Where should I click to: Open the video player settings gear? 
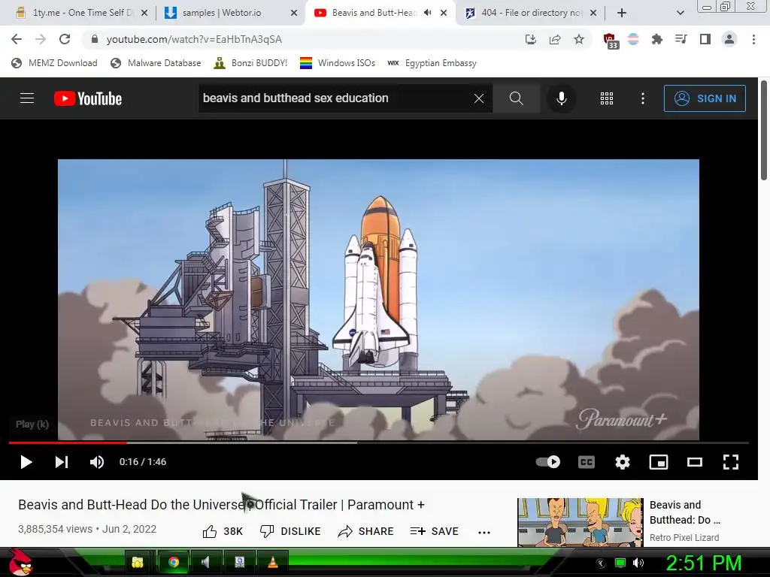[x=622, y=462]
